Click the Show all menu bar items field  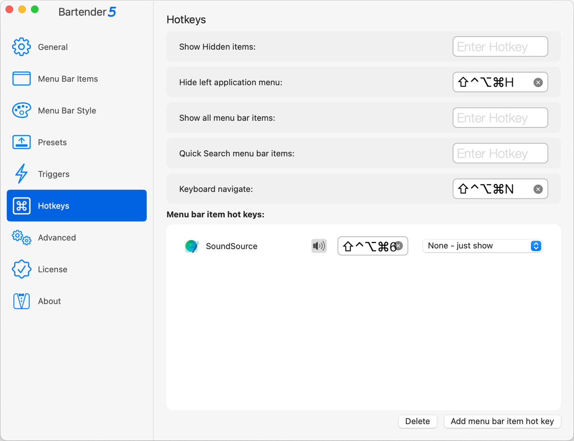(x=500, y=118)
